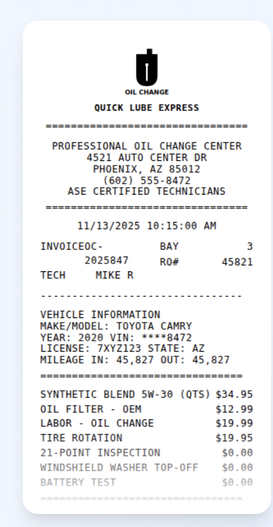Select $0.00 price for WINDSHIELD WASHER TOP-OFF

click(x=237, y=468)
